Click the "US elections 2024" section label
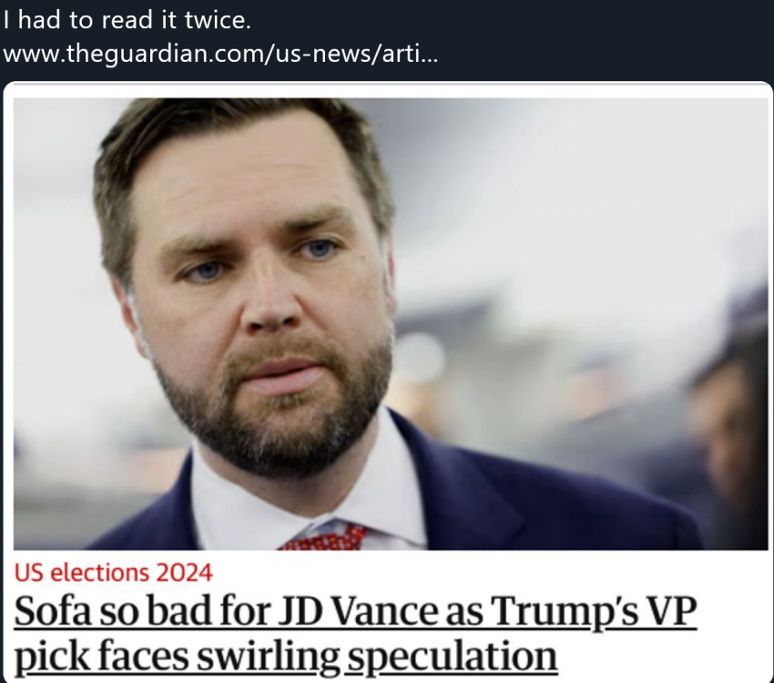Image resolution: width=774 pixels, height=683 pixels. coord(114,573)
